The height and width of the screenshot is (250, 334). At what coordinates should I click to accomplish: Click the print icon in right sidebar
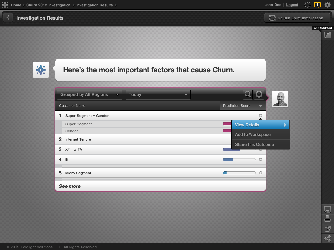pos(327,219)
